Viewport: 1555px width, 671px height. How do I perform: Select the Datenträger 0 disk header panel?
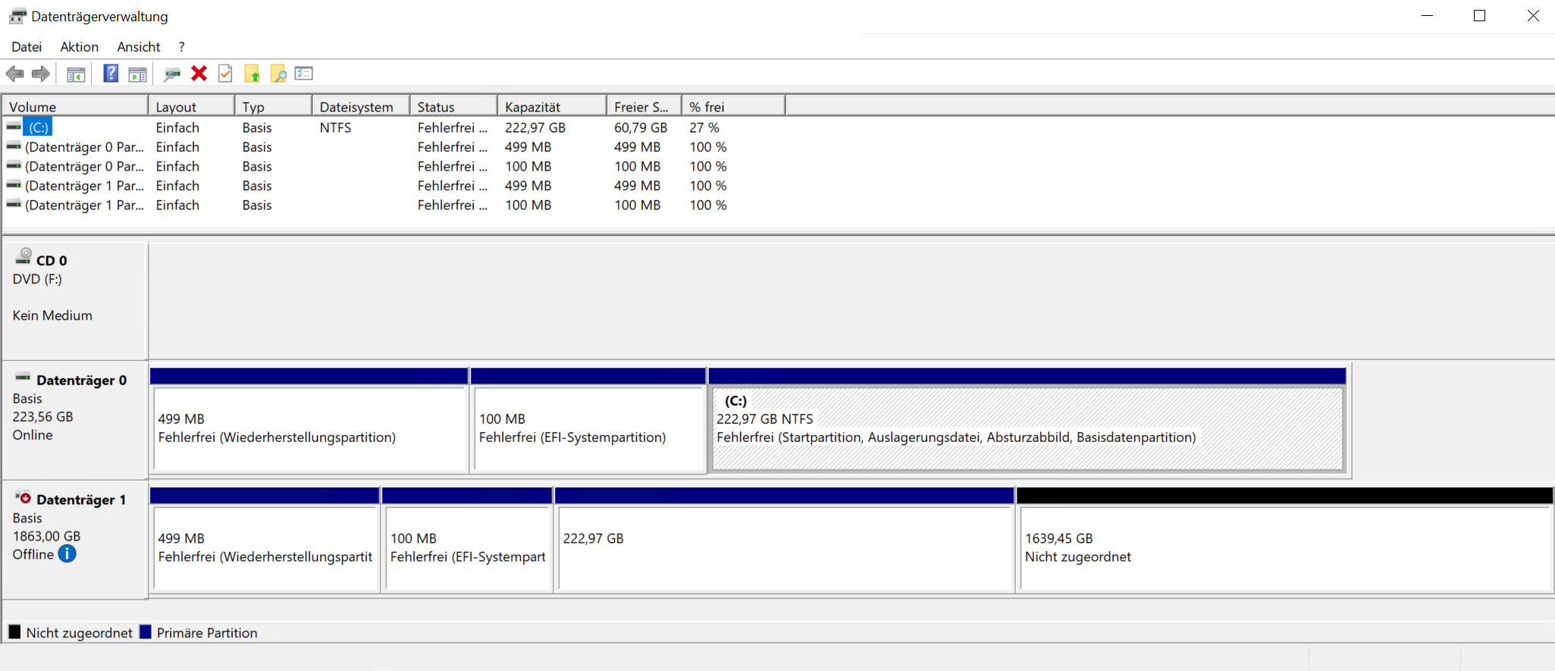tap(74, 421)
